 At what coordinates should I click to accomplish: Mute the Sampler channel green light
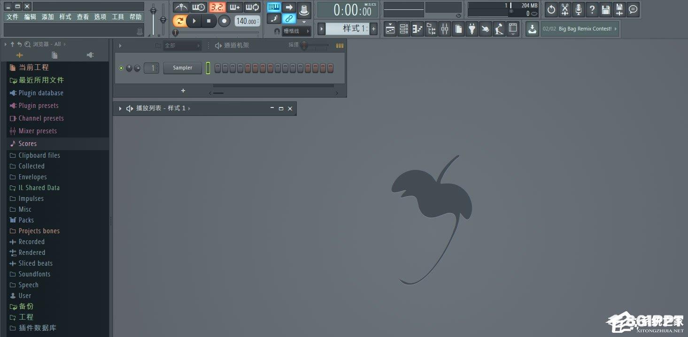tap(121, 68)
